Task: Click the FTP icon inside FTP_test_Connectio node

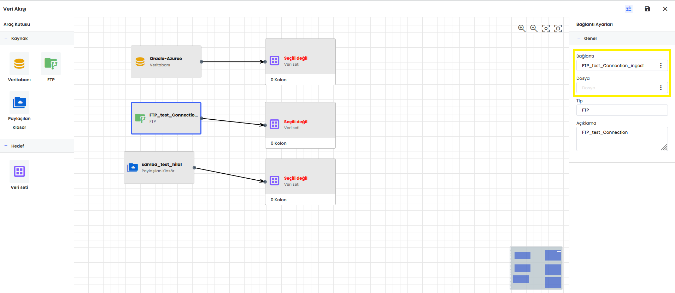Action: tap(140, 118)
